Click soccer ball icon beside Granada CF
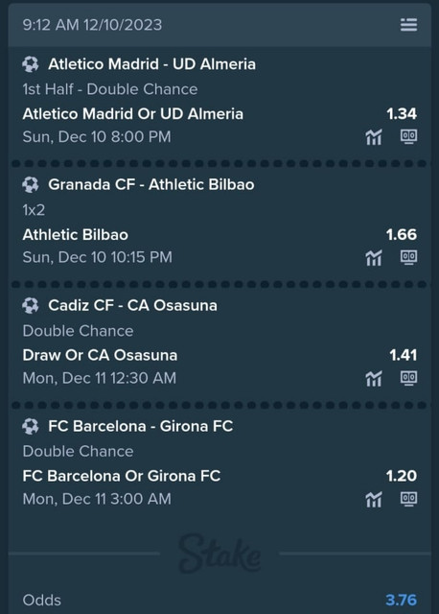Viewport: 439px width, 614px height. pos(31,185)
